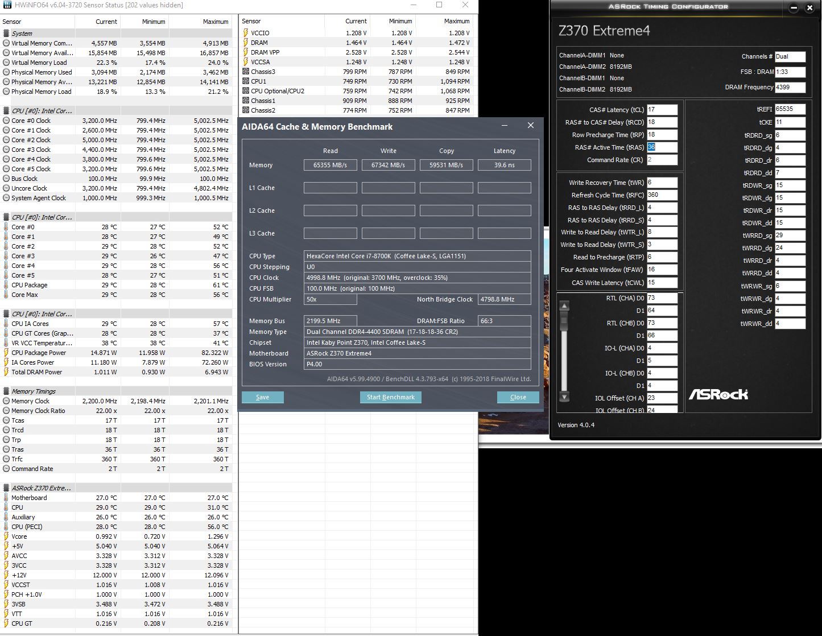Screen dimensions: 822x636
Task: Click the Vcore voltage lightning icon
Action: point(6,536)
